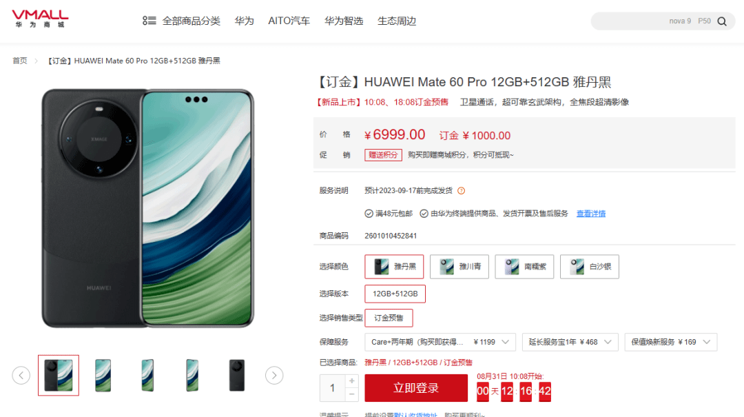Expand the Care+ two-year plan dropdown

tap(440, 342)
